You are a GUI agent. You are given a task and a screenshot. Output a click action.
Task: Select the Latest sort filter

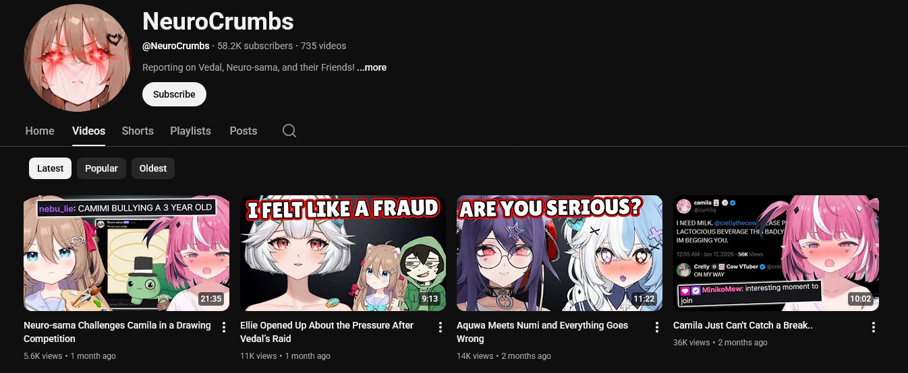[51, 168]
